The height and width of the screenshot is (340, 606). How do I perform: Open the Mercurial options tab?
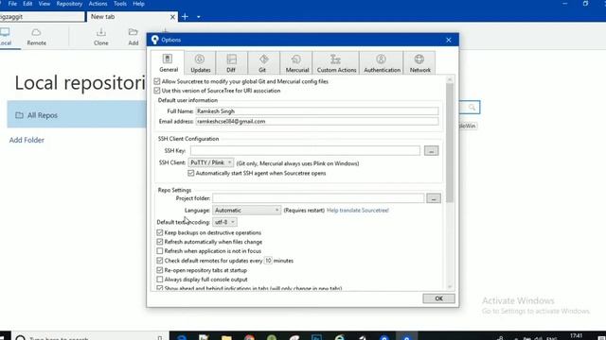[x=296, y=63]
